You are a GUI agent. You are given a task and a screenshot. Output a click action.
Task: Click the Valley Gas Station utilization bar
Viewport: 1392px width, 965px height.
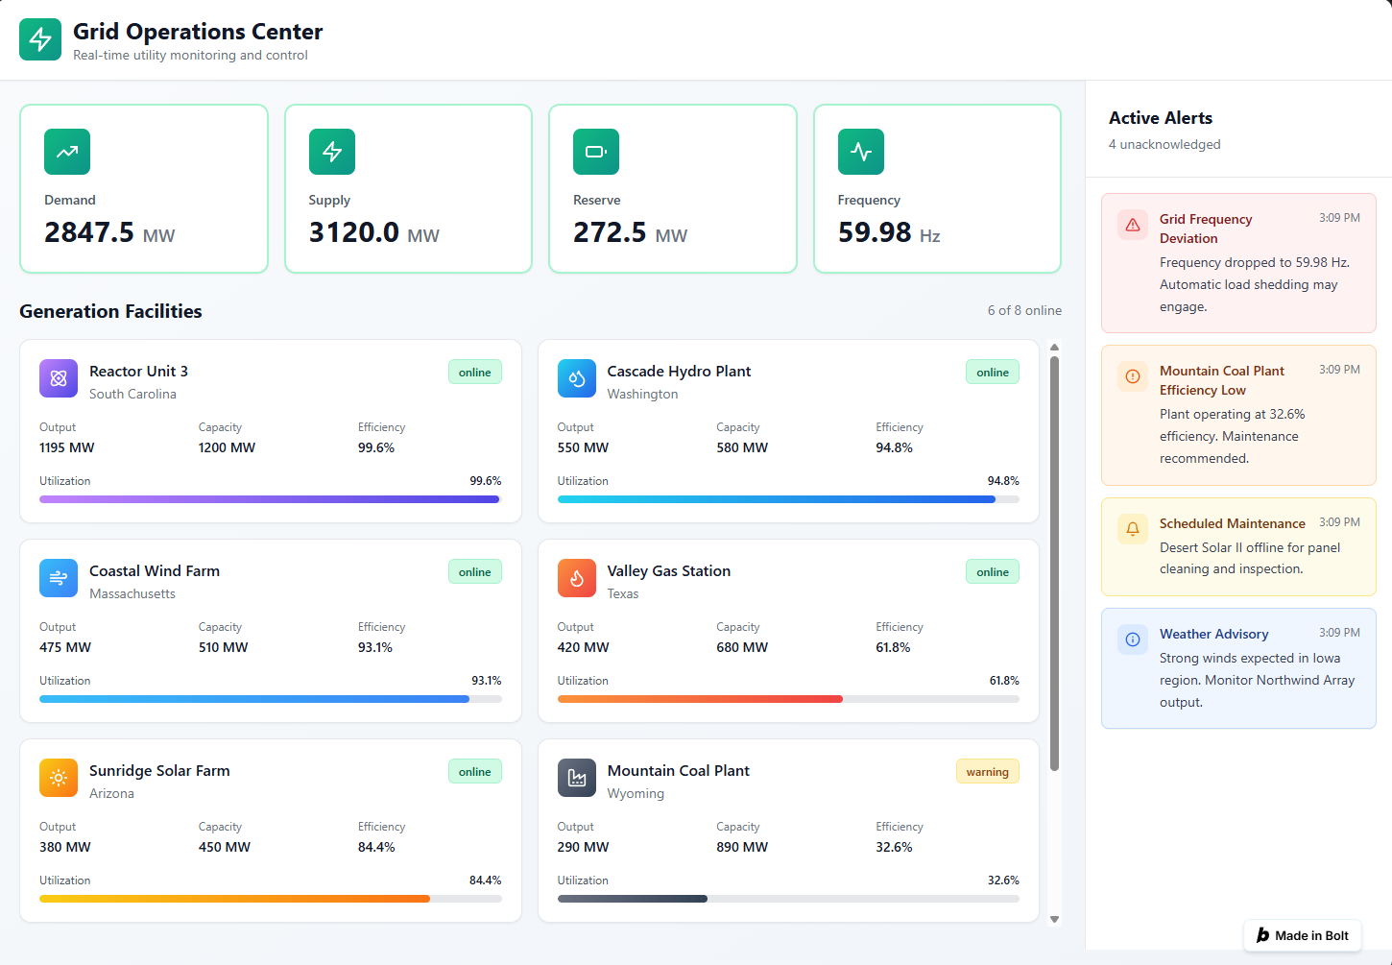pos(788,699)
